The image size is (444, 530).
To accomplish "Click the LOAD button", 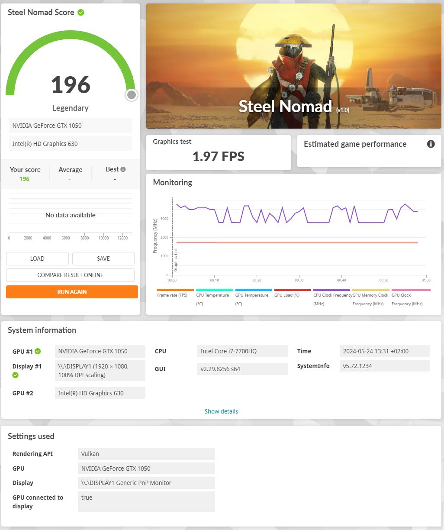I will (37, 259).
